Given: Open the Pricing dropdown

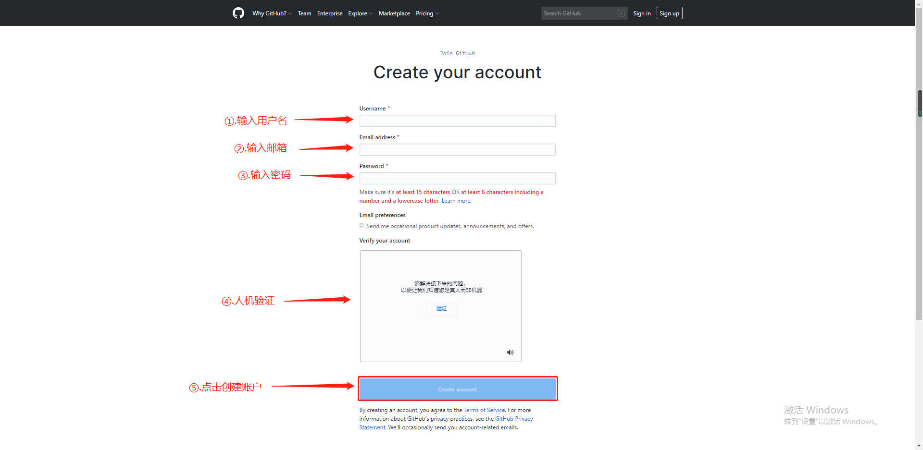Looking at the screenshot, I should pyautogui.click(x=426, y=13).
